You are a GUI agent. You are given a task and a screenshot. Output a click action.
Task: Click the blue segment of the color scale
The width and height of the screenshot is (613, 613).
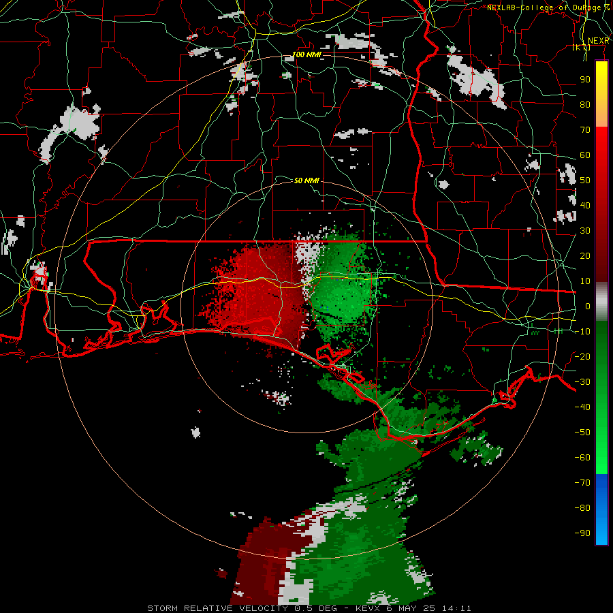(601, 509)
